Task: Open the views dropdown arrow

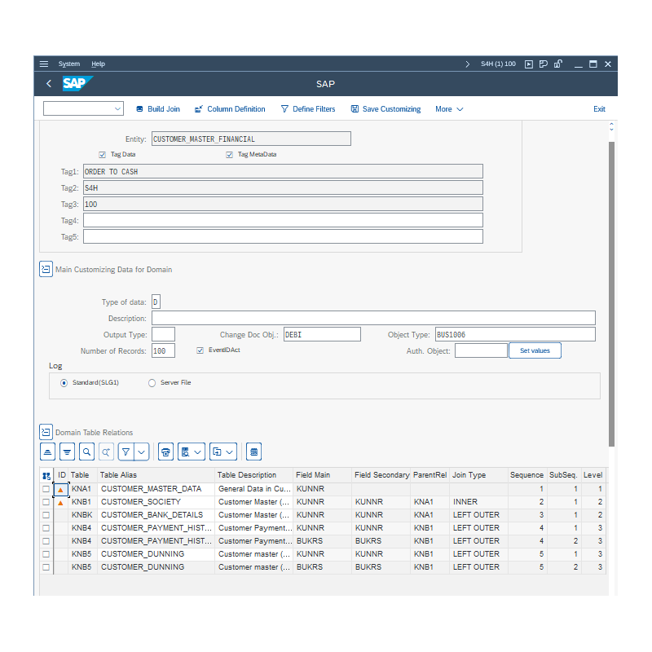Action: 198,452
